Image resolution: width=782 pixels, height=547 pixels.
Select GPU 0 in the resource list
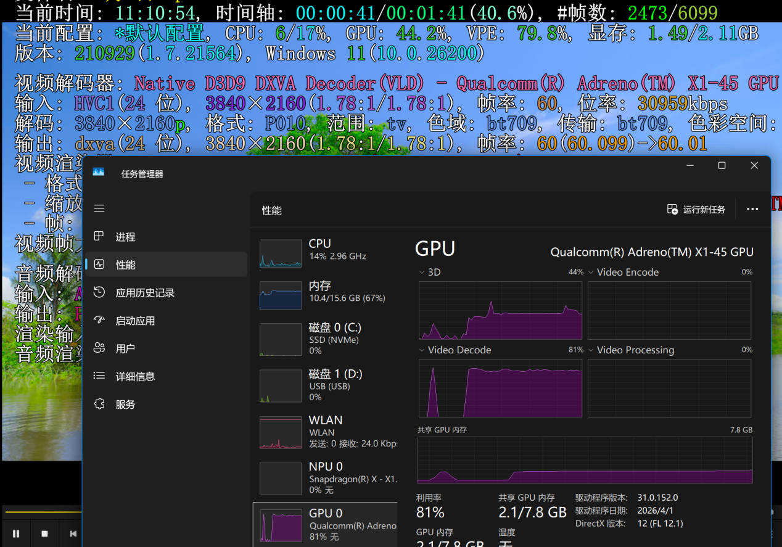pyautogui.click(x=325, y=524)
